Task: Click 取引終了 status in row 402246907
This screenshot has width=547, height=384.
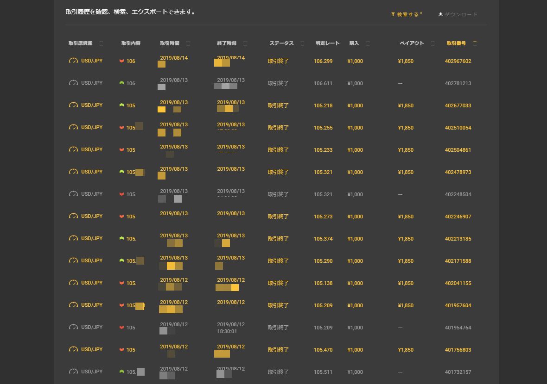Action: coord(278,217)
